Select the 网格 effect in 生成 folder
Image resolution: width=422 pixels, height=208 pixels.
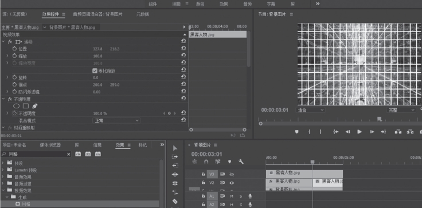pyautogui.click(x=26, y=204)
